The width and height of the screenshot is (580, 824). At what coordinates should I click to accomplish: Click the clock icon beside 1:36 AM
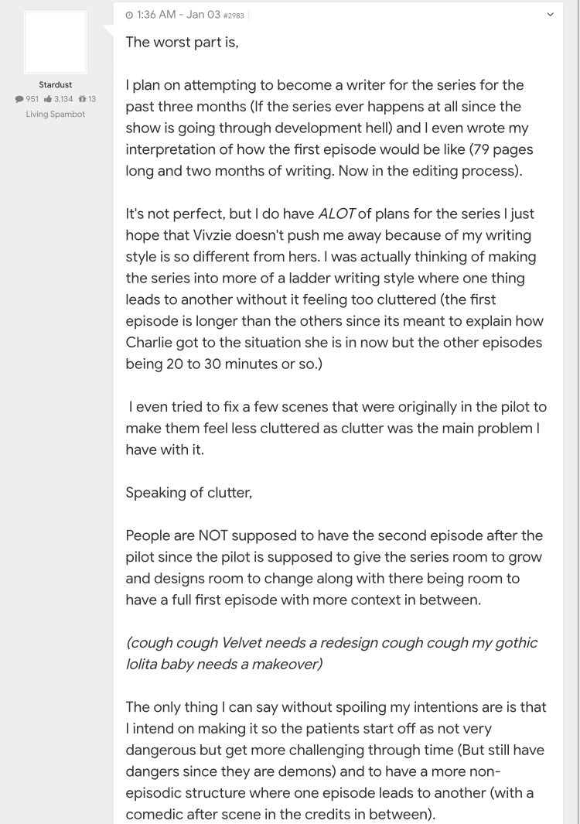(x=129, y=15)
